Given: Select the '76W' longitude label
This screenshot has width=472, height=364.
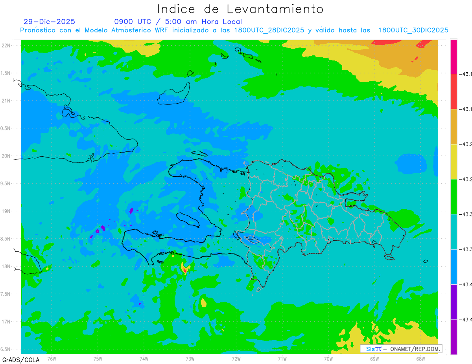Looking at the screenshot, I should click(52, 358).
